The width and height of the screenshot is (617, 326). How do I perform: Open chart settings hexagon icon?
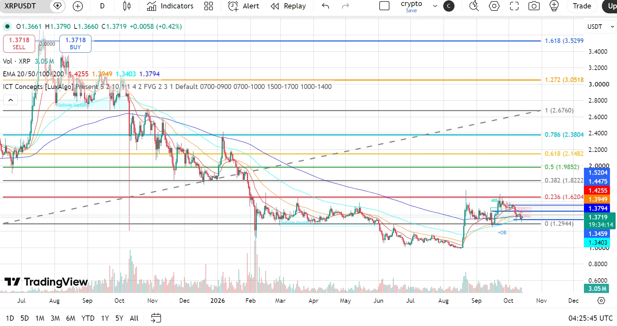coord(494,6)
